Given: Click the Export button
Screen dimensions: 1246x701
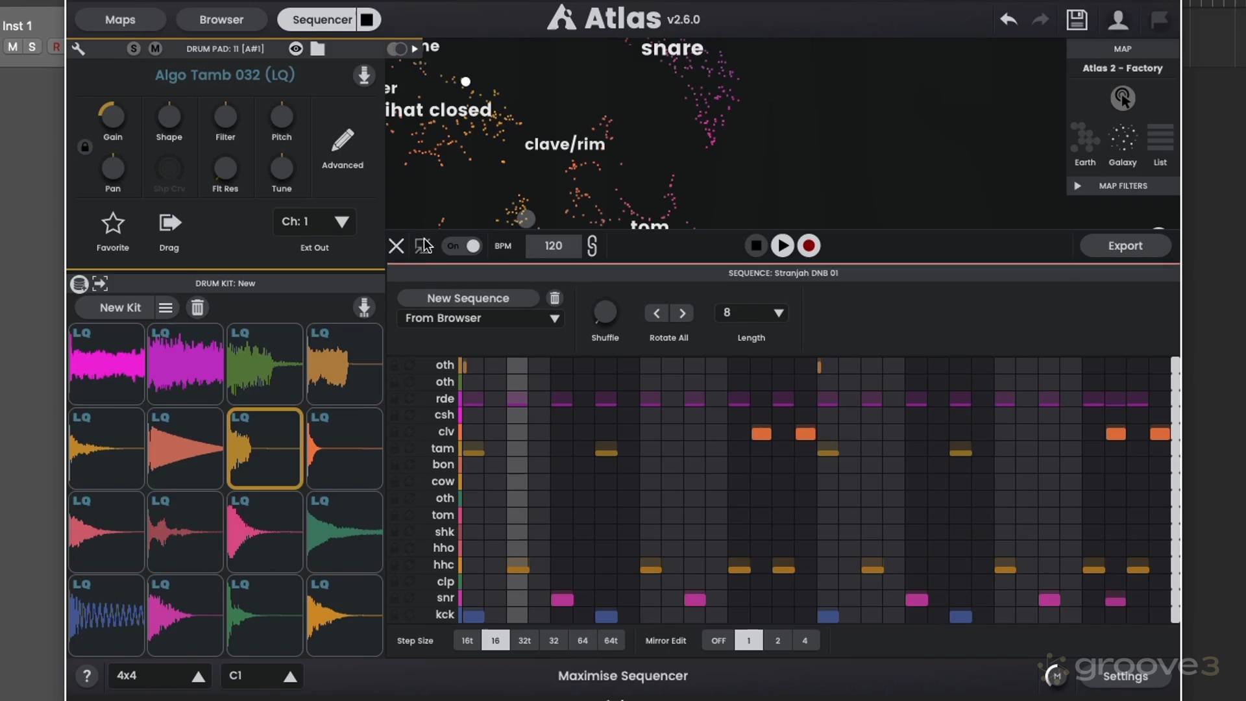Looking at the screenshot, I should 1125,246.
